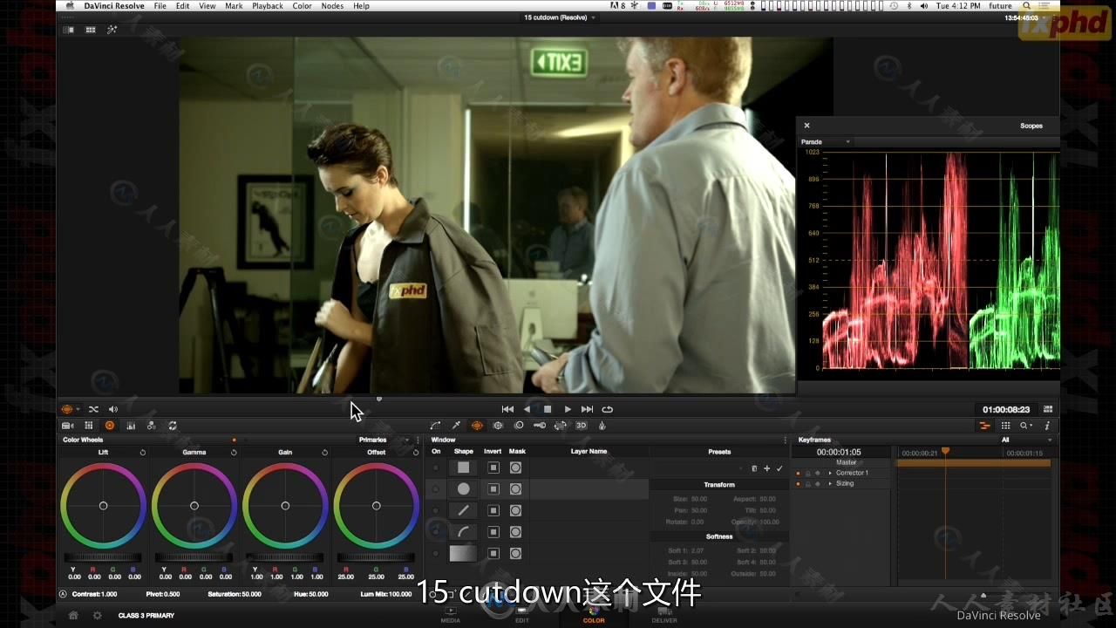
Task: Toggle Invert for the square window
Action: click(493, 468)
